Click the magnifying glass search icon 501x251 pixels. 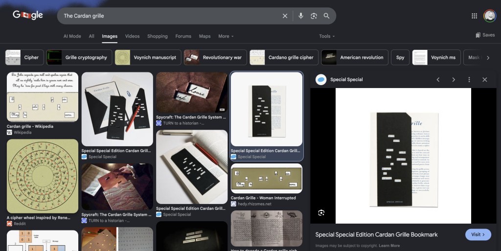pos(326,16)
